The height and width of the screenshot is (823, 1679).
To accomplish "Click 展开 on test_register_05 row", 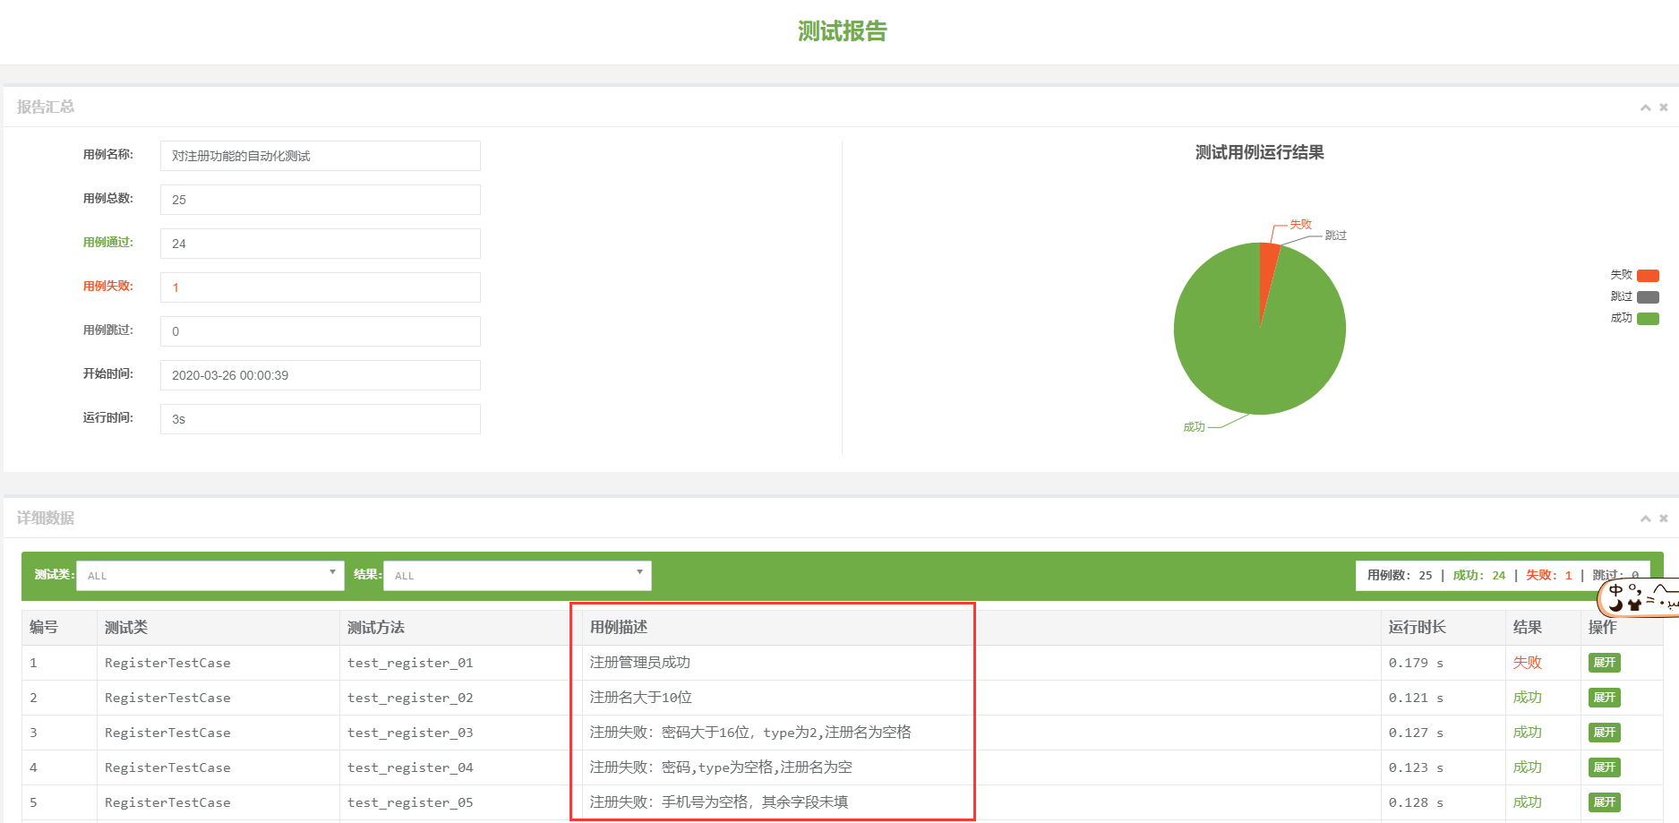I will click(x=1605, y=802).
